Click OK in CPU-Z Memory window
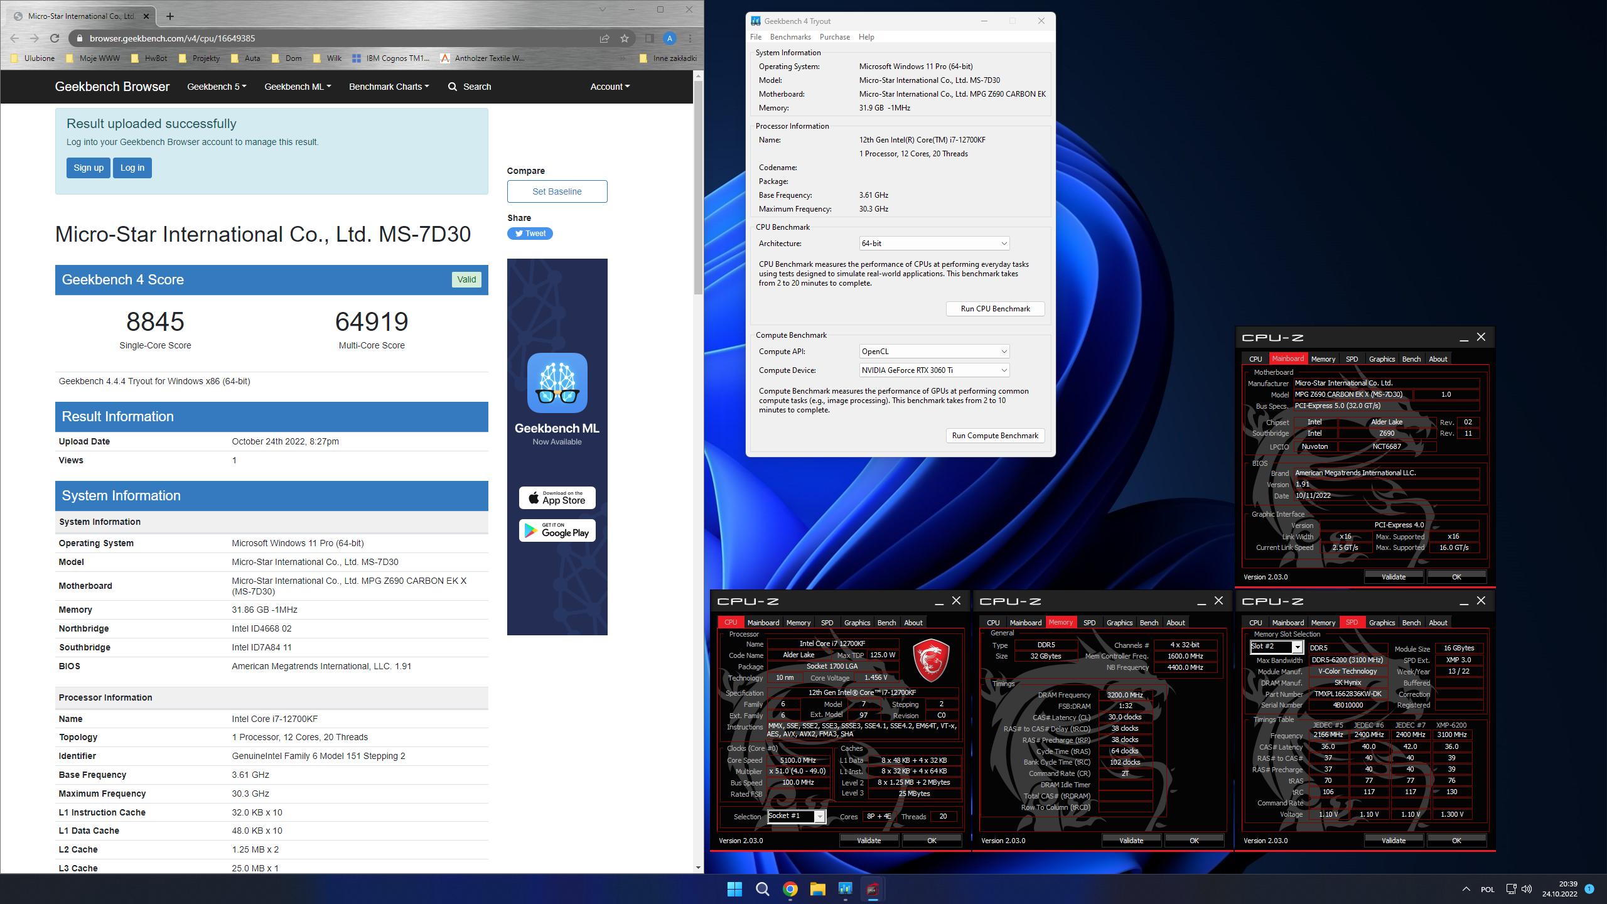 pos(1194,841)
